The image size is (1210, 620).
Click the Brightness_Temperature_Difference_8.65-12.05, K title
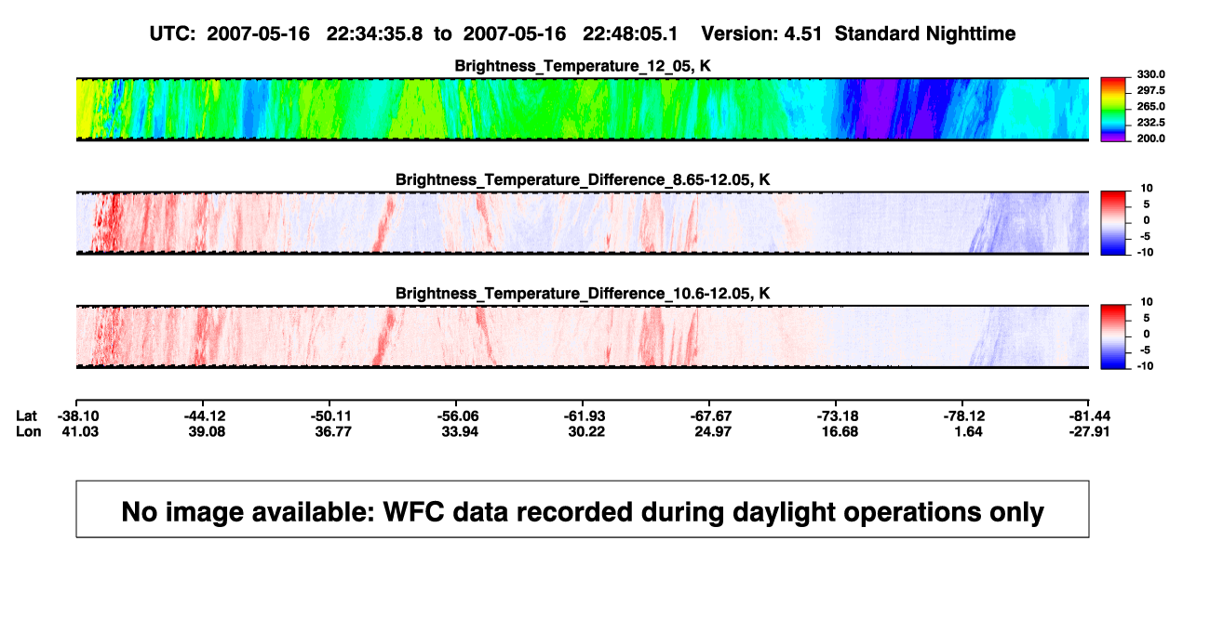[x=583, y=179]
